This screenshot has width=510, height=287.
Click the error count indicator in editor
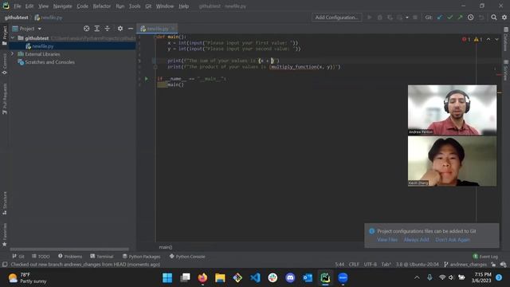tap(465, 39)
